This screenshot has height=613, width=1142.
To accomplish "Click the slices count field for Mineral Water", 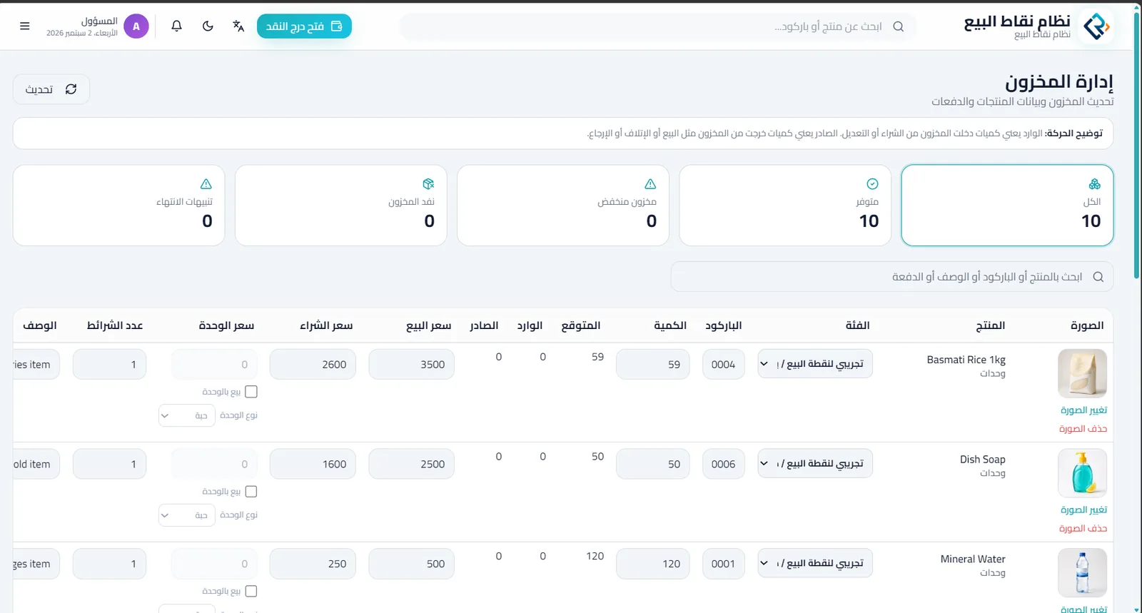I will (110, 564).
